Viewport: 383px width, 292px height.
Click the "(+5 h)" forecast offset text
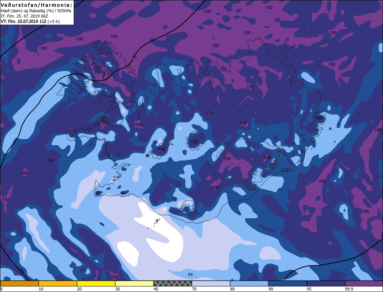(x=54, y=21)
